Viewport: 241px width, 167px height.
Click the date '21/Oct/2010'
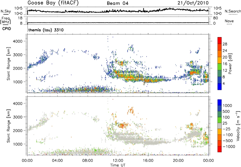193,3
